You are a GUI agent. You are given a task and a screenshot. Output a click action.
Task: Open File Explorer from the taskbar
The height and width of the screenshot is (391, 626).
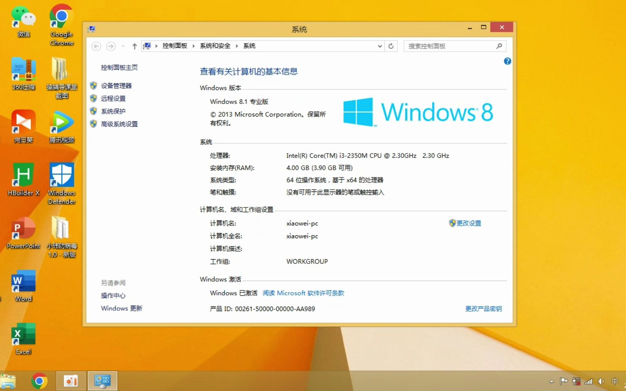click(x=8, y=381)
